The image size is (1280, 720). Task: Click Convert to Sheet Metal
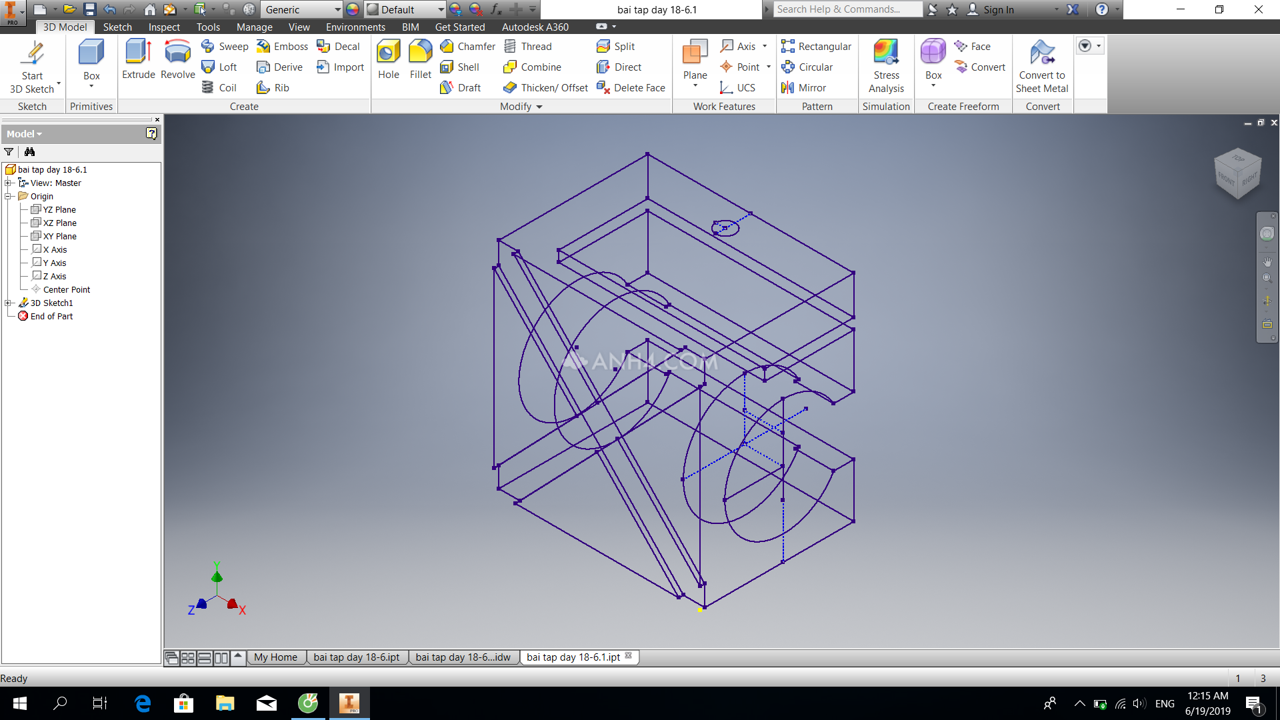pos(1042,67)
